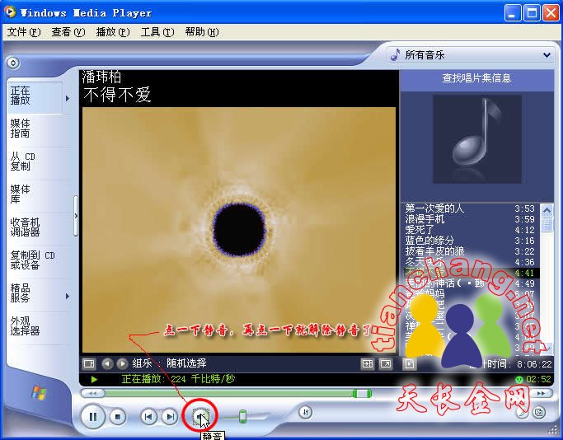Image resolution: width=563 pixels, height=440 pixels.
Task: Open the 工具(T) menu
Action: (x=157, y=32)
